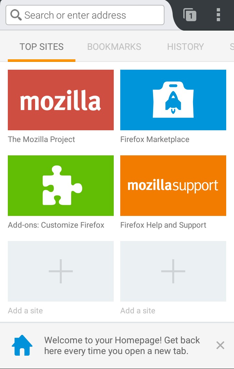234x369 pixels.
Task: Switch to the Bookmarks tab
Action: coord(114,47)
